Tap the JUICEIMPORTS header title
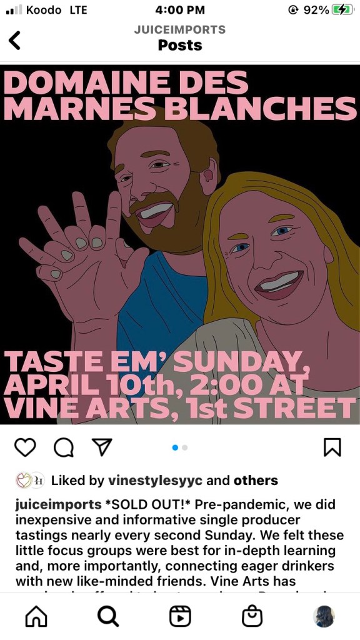360x640 pixels. click(x=180, y=29)
